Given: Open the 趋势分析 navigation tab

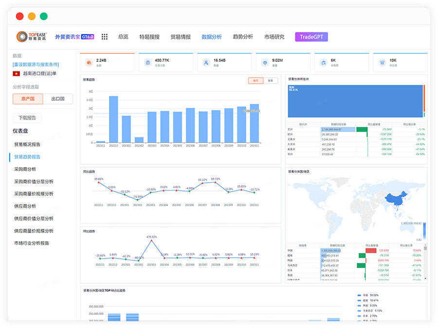Looking at the screenshot, I should pyautogui.click(x=243, y=37).
